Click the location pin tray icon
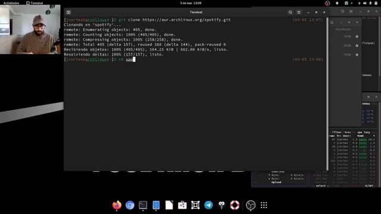This screenshot has height=214, width=381. click(x=337, y=3)
